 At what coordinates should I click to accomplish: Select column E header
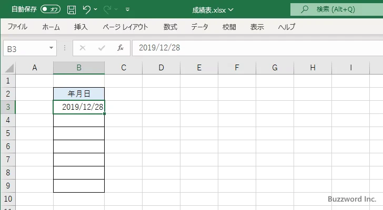coord(199,68)
